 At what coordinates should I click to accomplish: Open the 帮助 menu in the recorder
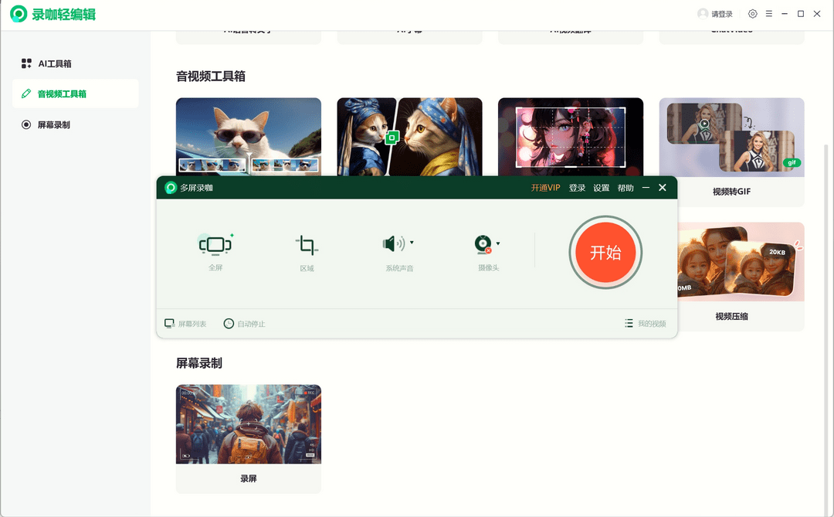[625, 187]
